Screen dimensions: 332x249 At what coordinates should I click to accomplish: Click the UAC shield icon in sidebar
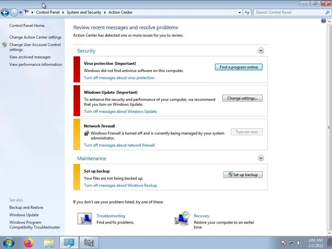[x=5, y=45]
